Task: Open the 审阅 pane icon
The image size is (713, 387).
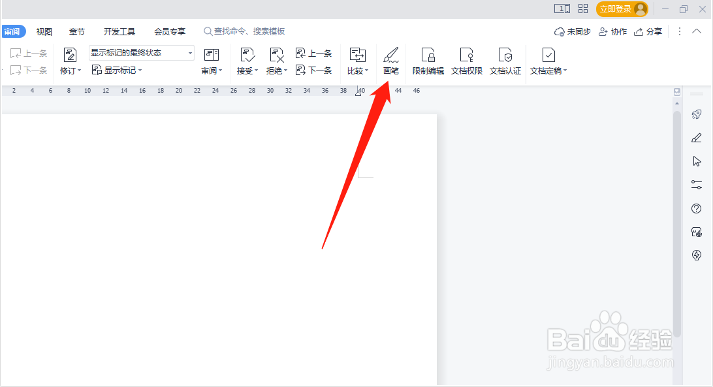Action: [212, 55]
